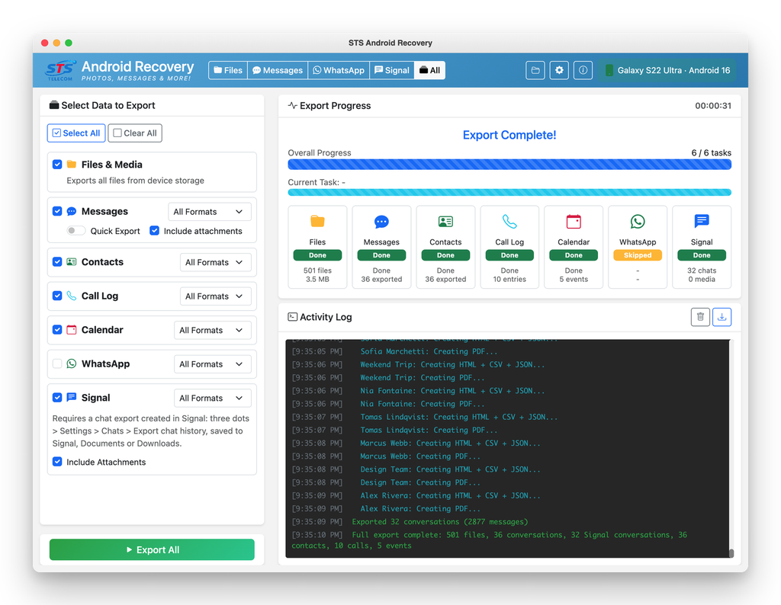Click the Current Task progress bar

[509, 193]
